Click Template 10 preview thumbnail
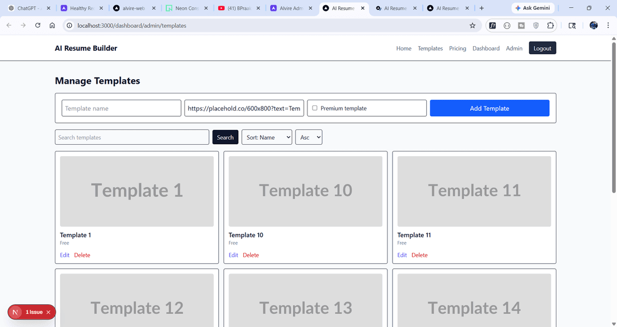 click(305, 191)
